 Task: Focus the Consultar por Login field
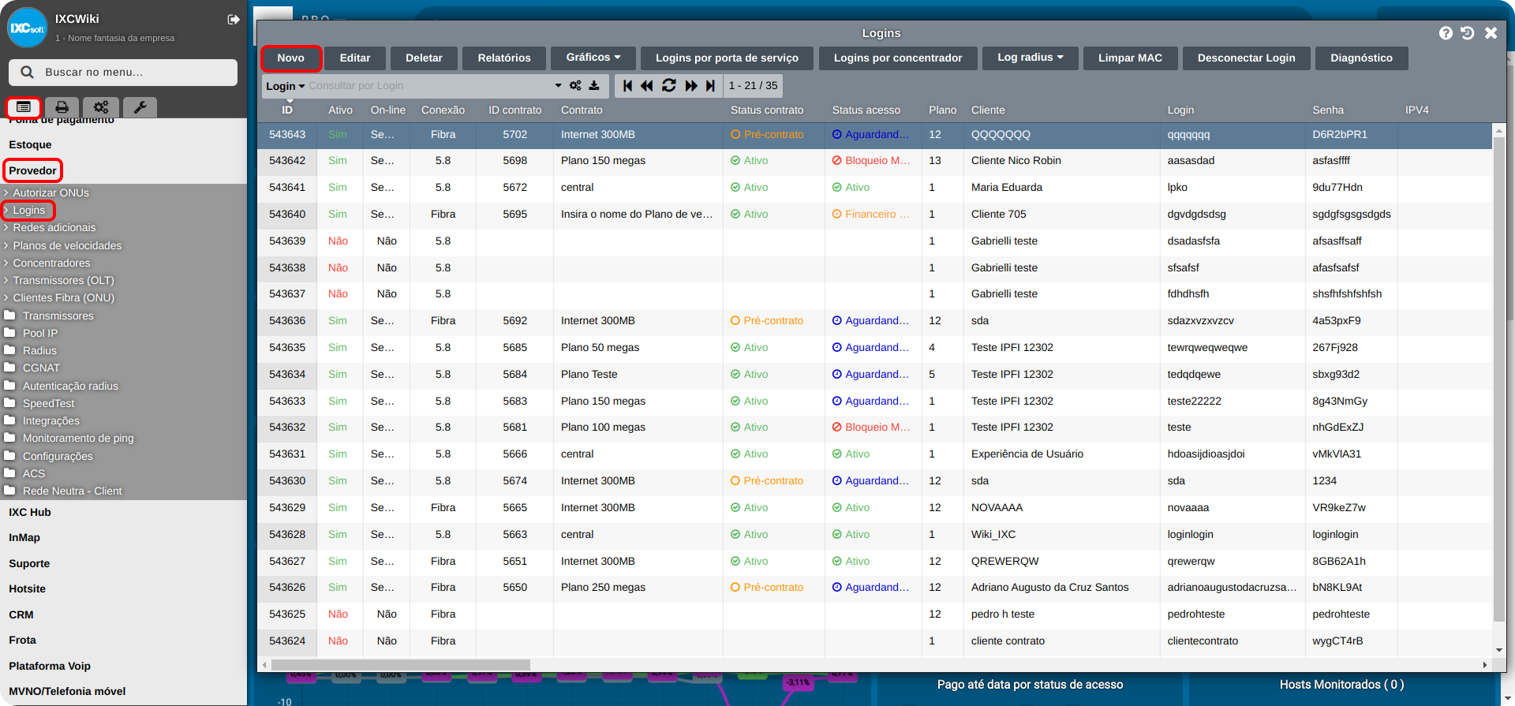click(430, 86)
